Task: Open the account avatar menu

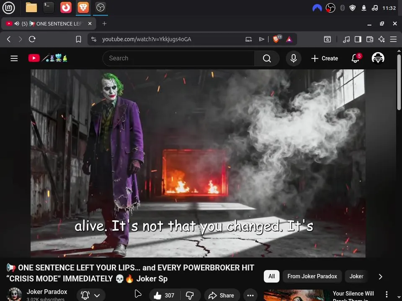Action: 378,58
